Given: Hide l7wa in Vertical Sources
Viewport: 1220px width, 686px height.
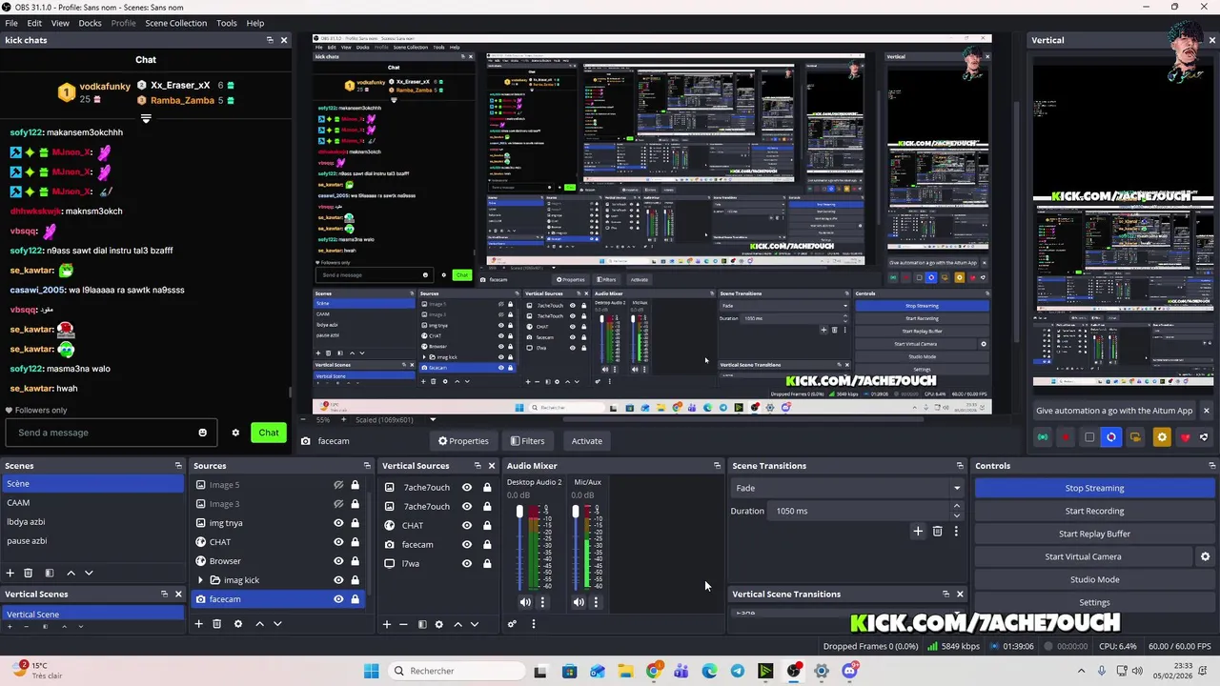Looking at the screenshot, I should pos(467,563).
